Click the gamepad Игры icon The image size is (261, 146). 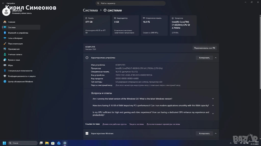click(5, 65)
